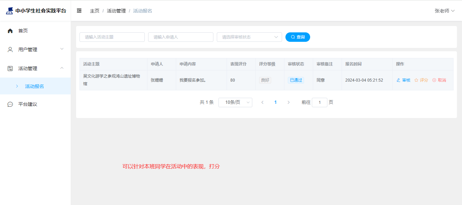
Task: Click the 评分 star action in row
Action: [421, 80]
